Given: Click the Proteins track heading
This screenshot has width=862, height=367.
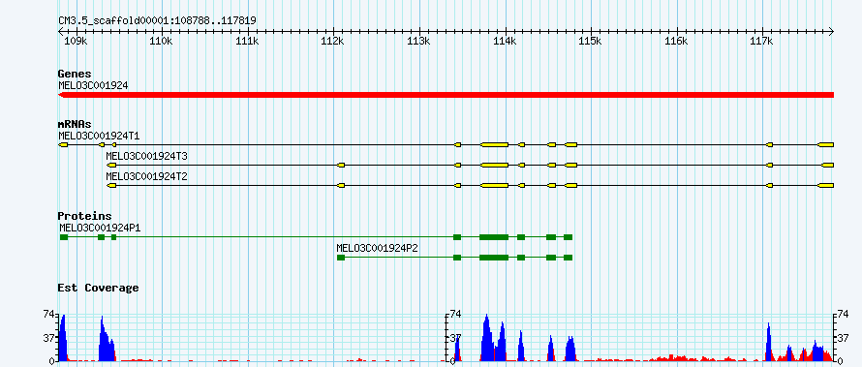Looking at the screenshot, I should 84,217.
